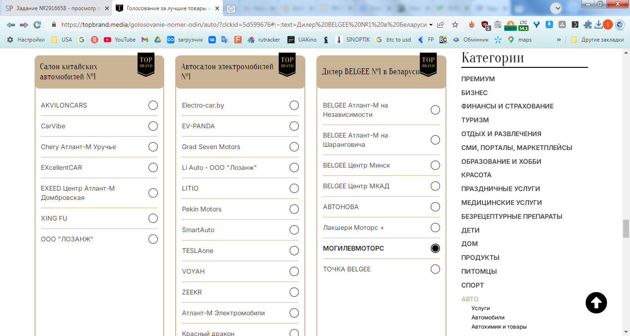Click the scroll-to-top arrow button
The height and width of the screenshot is (336, 630).
pos(596,303)
